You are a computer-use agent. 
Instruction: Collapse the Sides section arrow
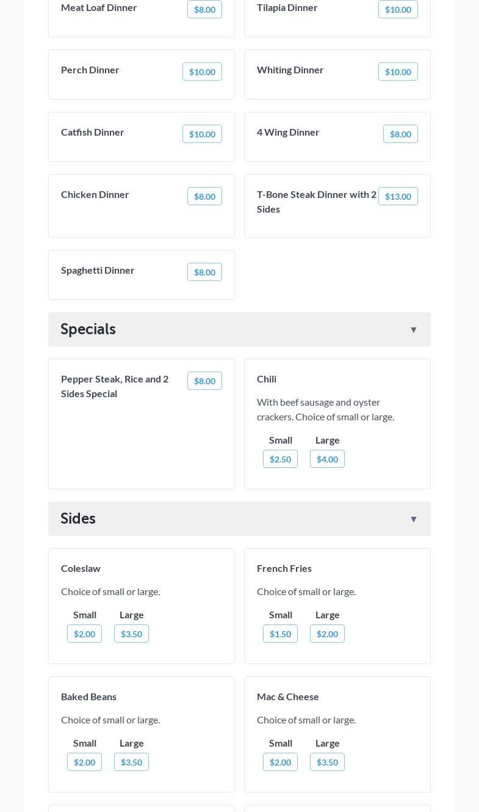point(413,519)
